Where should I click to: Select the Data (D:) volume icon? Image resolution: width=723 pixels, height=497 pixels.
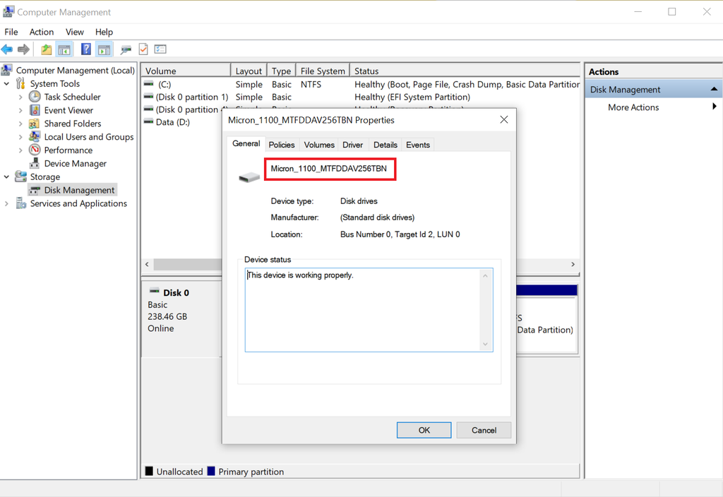[x=148, y=121]
